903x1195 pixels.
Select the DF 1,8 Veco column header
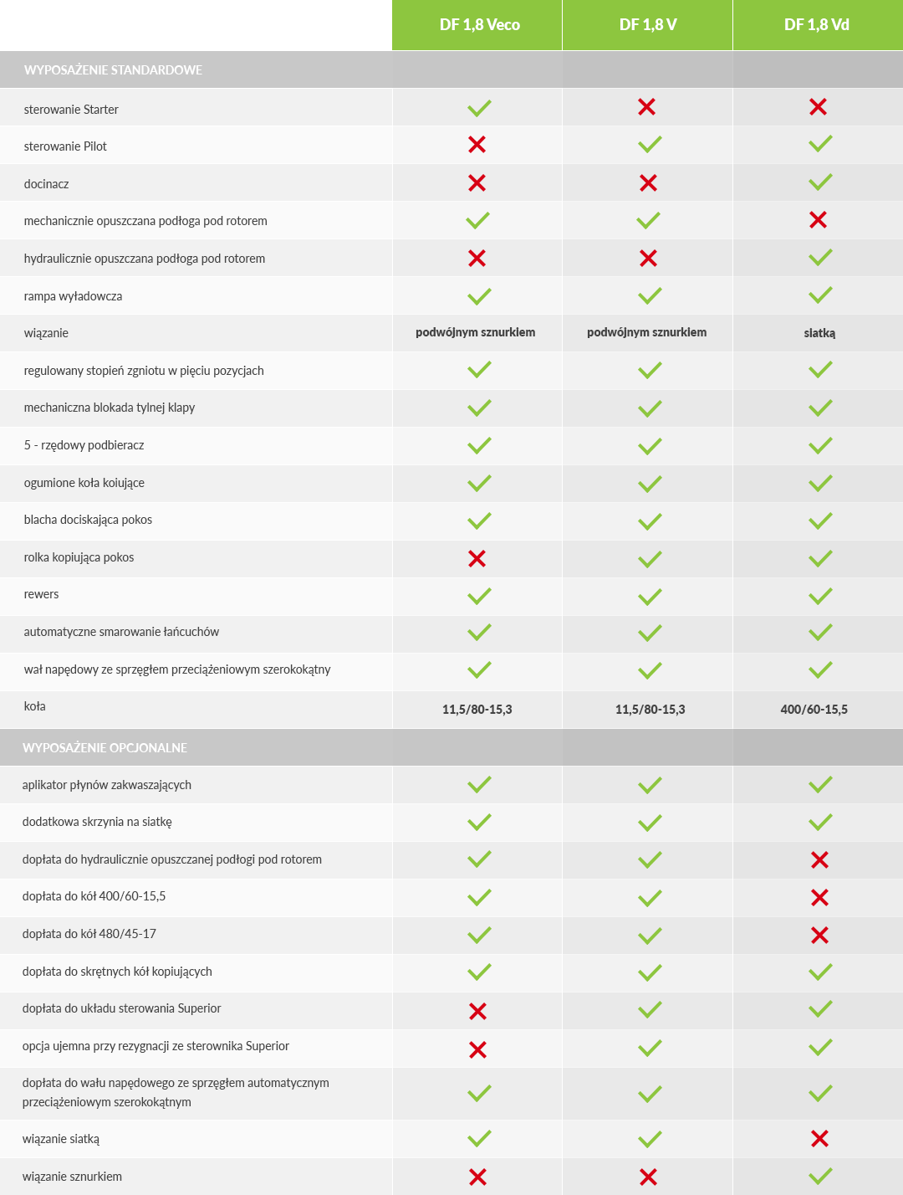(479, 25)
